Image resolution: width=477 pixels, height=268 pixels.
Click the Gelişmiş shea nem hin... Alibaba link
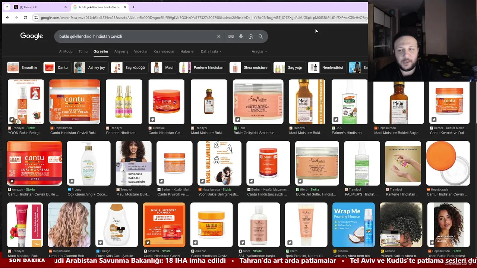pos(353,256)
